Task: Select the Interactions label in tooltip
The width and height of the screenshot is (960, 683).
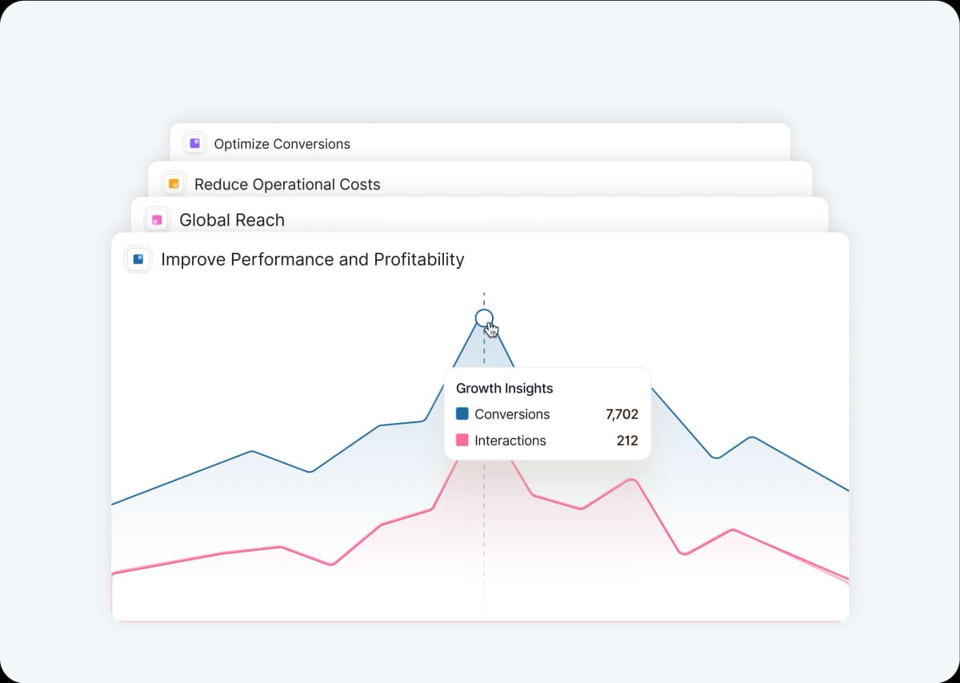Action: point(510,441)
